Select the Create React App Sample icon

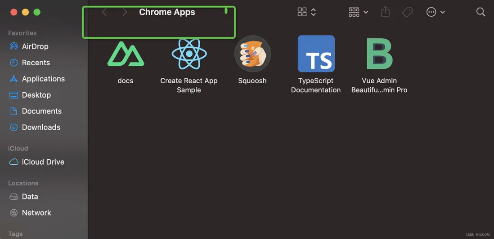tap(189, 54)
